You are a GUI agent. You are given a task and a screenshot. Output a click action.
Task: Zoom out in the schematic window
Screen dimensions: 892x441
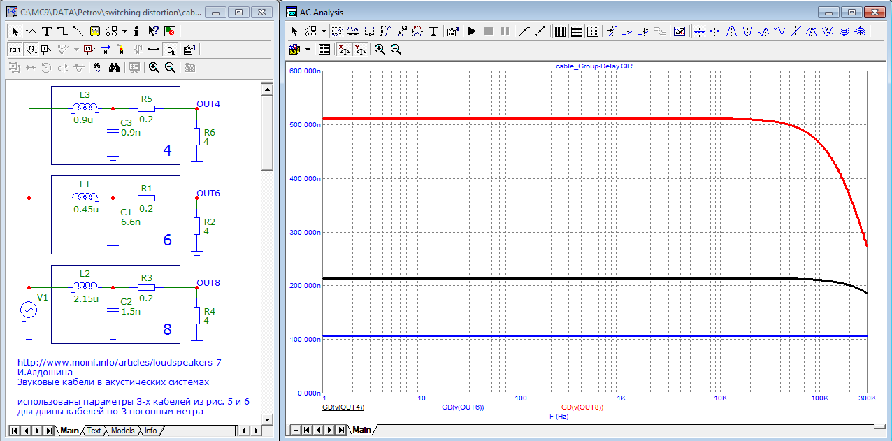pos(170,68)
